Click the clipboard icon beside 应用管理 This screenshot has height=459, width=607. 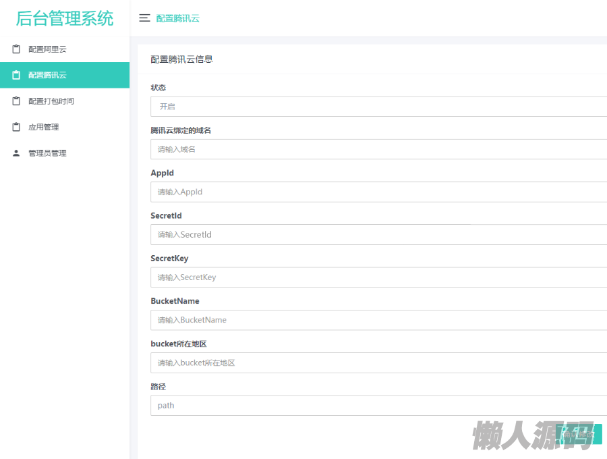click(x=16, y=127)
